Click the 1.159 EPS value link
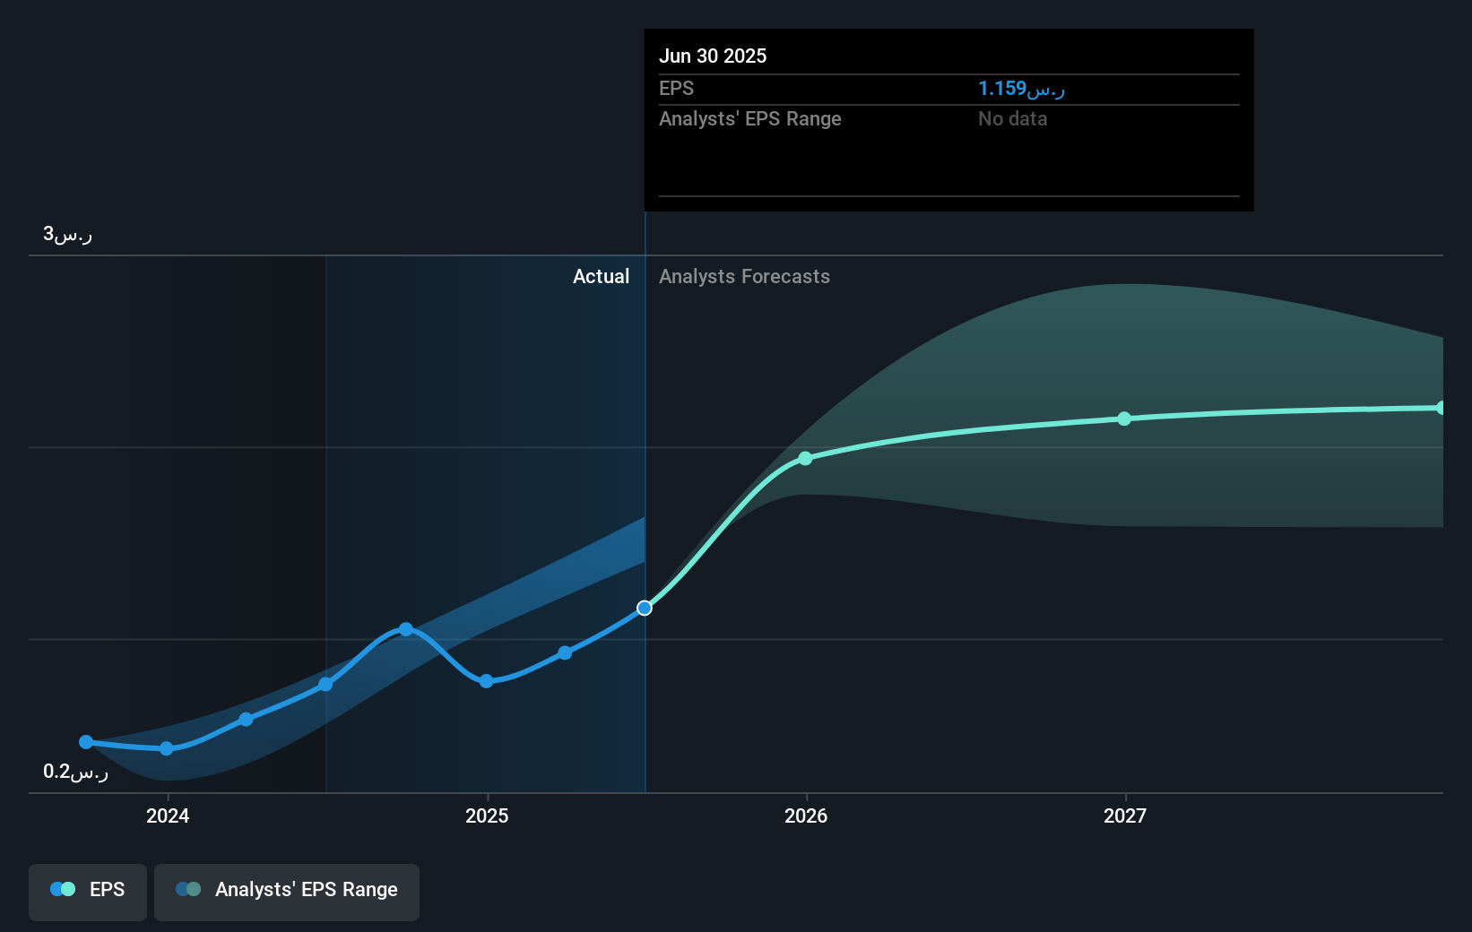1472x932 pixels. (1021, 88)
